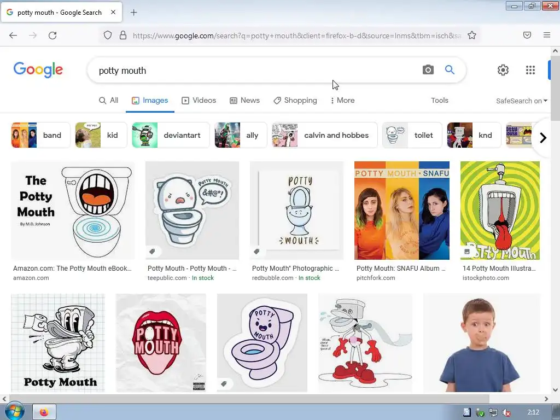Click the taskbar clock showing 2:12
Image resolution: width=560 pixels, height=420 pixels.
pyautogui.click(x=533, y=412)
